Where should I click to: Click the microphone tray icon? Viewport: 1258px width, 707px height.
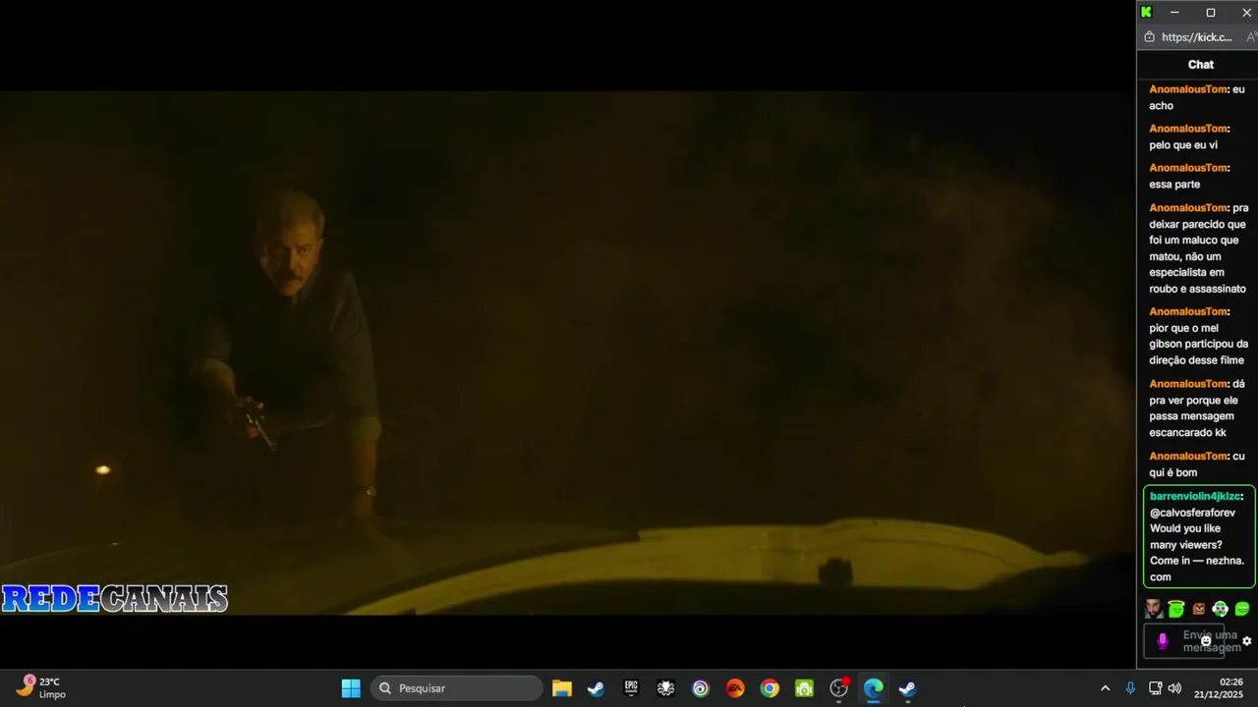pos(1130,688)
